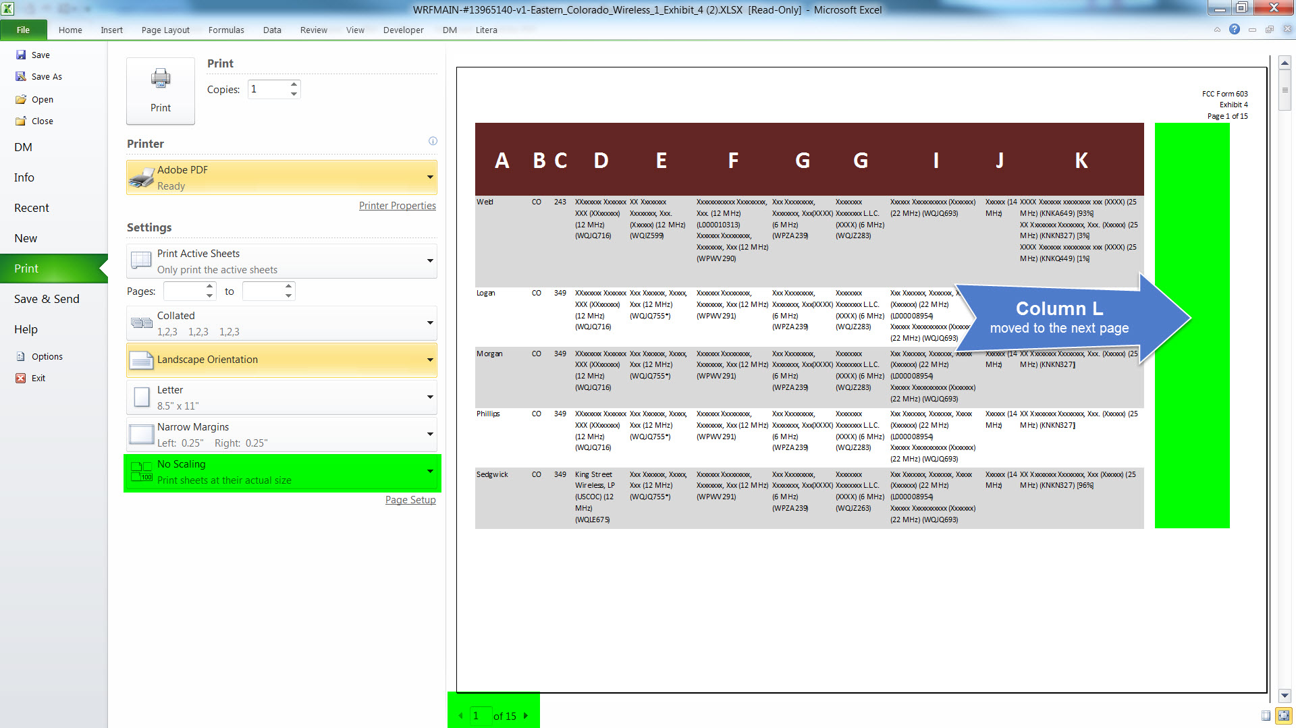This screenshot has width=1296, height=728.
Task: Minimize the ribbon with the caret icon
Action: tap(1217, 30)
